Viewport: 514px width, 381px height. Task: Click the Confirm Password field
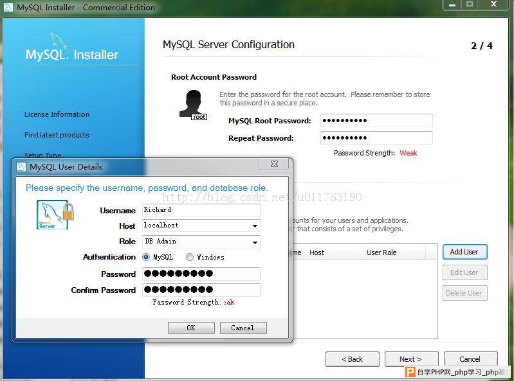coord(201,290)
